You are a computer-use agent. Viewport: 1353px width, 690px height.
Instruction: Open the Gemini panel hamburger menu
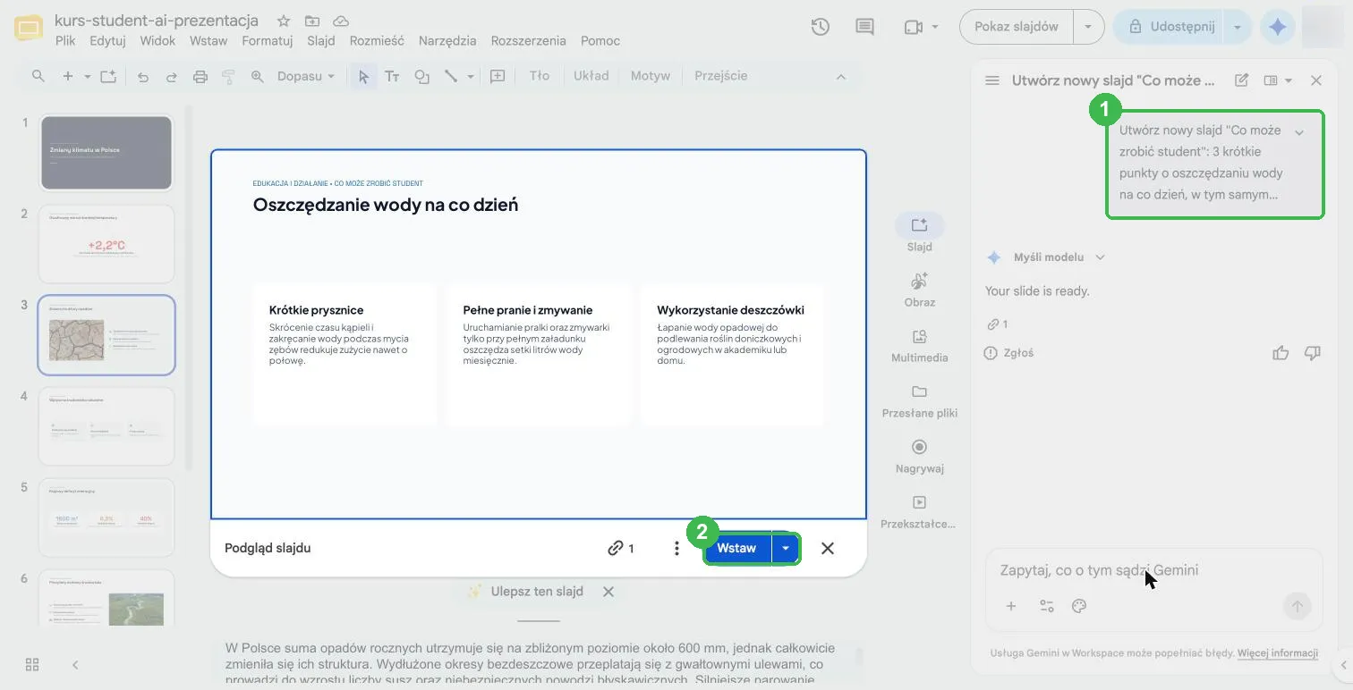[x=991, y=80]
